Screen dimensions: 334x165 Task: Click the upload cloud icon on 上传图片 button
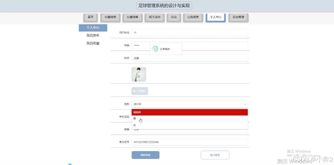(x=134, y=91)
